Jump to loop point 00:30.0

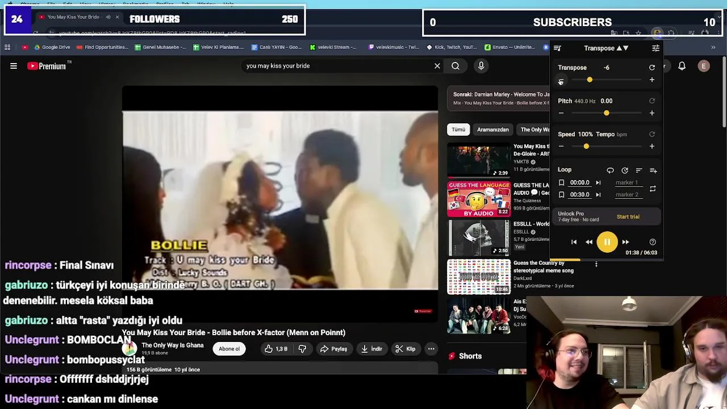pos(598,195)
